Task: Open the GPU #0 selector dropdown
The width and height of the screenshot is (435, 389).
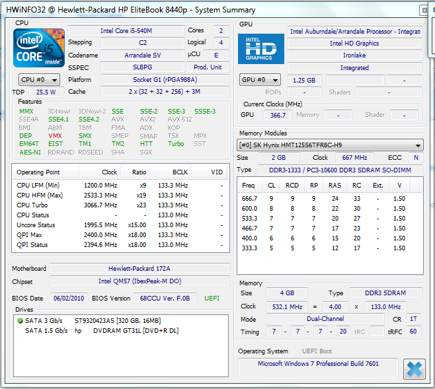Action: [260, 80]
